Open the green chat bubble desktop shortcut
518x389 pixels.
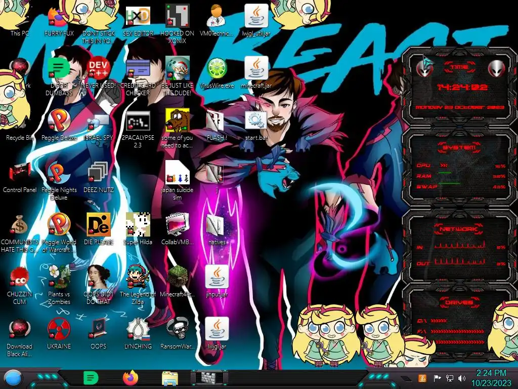pyautogui.click(x=59, y=68)
